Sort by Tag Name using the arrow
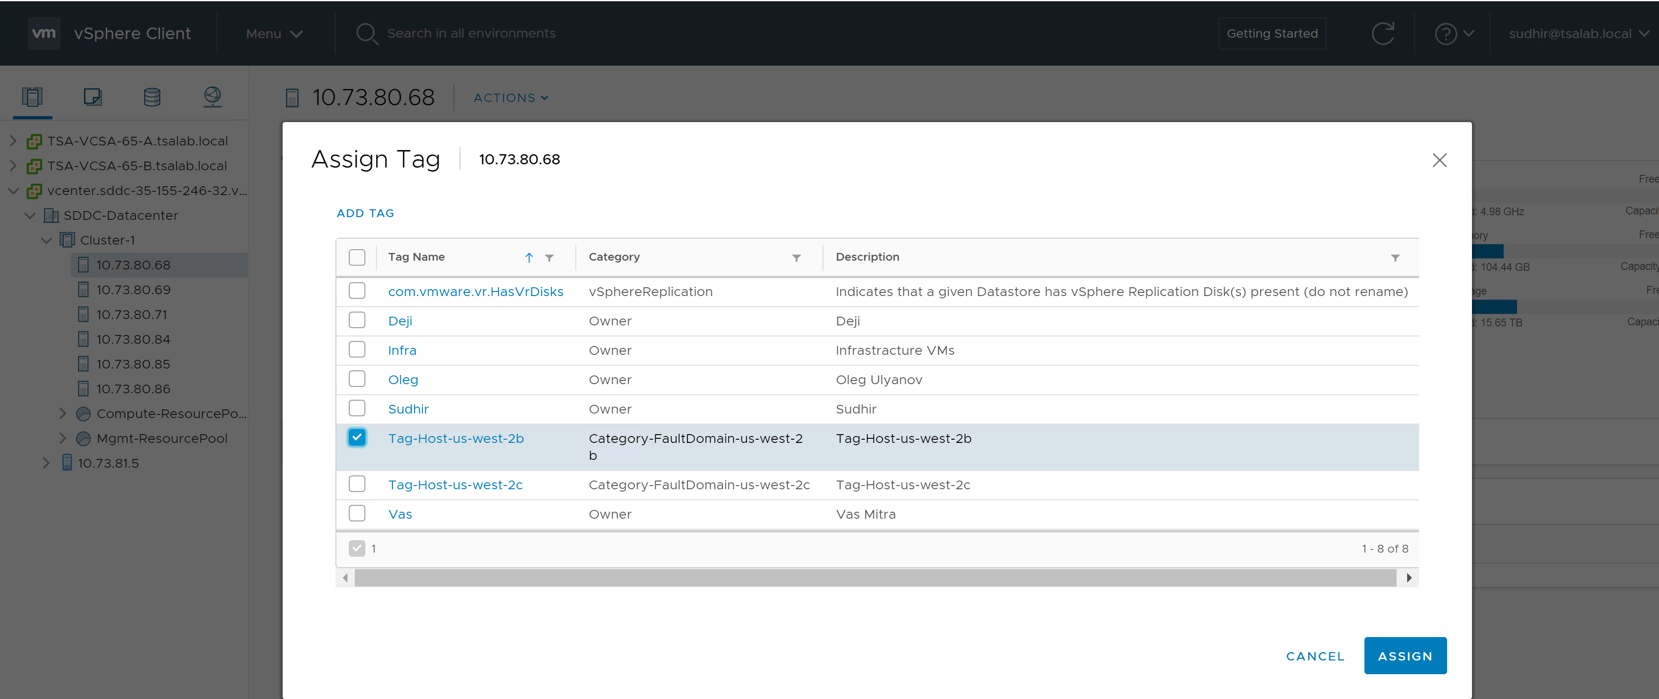1659x699 pixels. click(529, 258)
